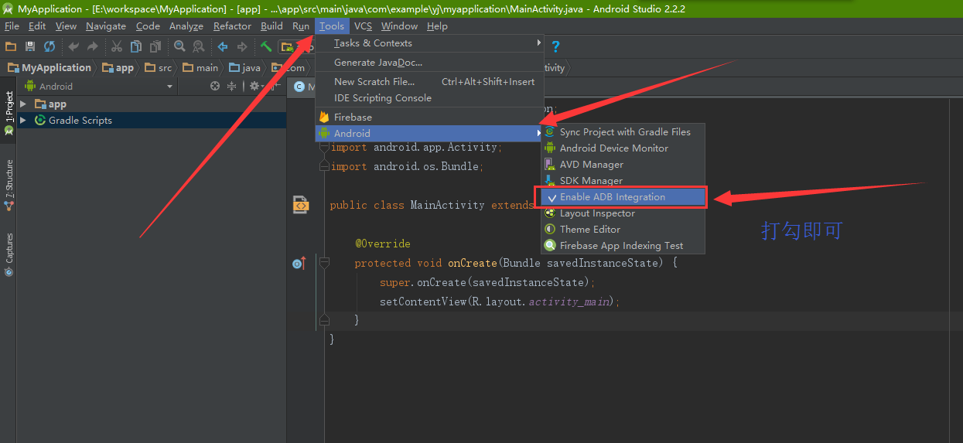Open SDK Manager from Android submenu
The width and height of the screenshot is (963, 443).
coord(623,181)
